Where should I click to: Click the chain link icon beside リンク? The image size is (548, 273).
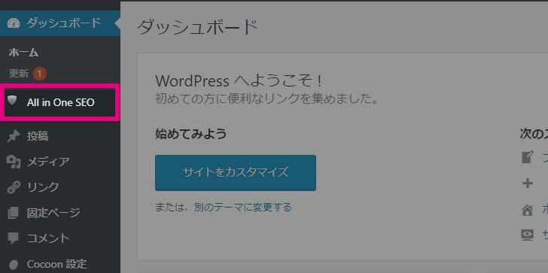14,187
